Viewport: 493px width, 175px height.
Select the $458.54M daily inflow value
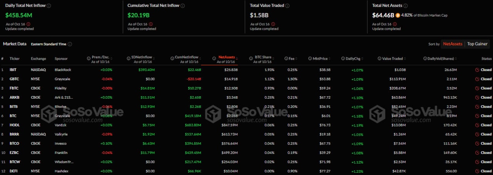[x=18, y=15]
